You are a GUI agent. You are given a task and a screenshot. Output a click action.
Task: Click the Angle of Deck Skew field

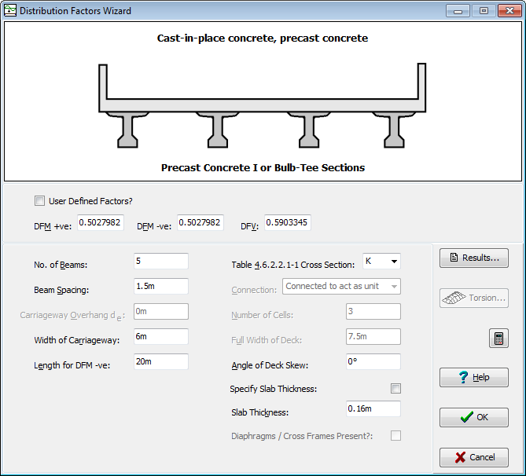click(x=373, y=361)
